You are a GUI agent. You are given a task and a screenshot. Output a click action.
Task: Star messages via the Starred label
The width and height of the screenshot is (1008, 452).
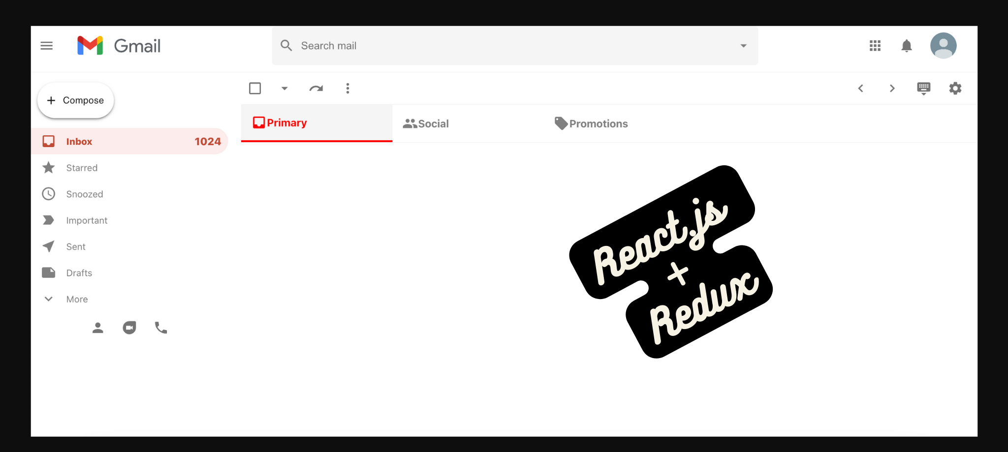click(x=82, y=167)
